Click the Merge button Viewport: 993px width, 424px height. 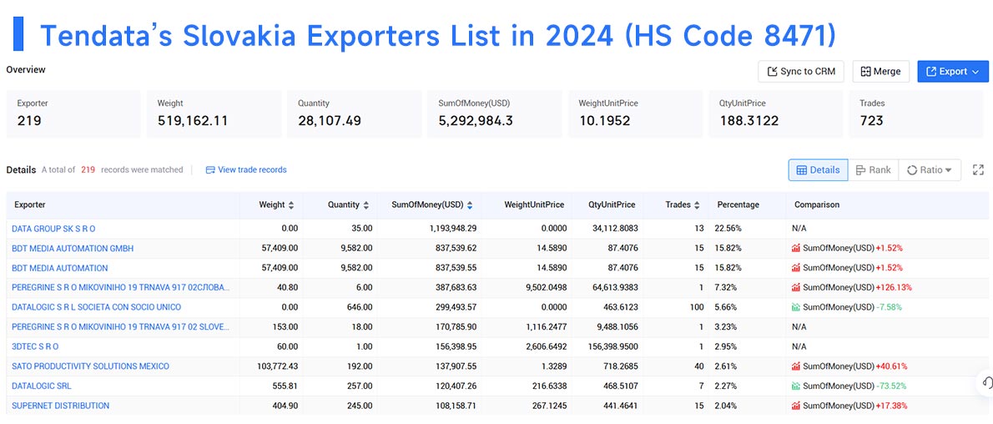coord(880,72)
